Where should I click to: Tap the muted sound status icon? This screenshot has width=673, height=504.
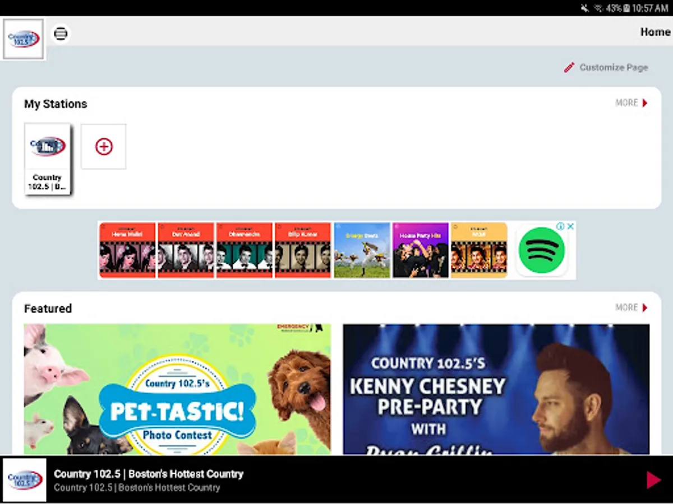pyautogui.click(x=585, y=8)
